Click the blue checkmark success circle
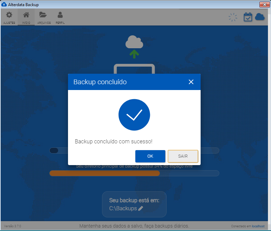The width and height of the screenshot is (271, 231). point(134,114)
